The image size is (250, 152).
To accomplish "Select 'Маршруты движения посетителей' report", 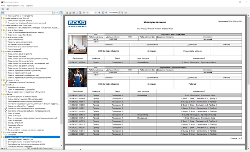I will click(x=20, y=42).
